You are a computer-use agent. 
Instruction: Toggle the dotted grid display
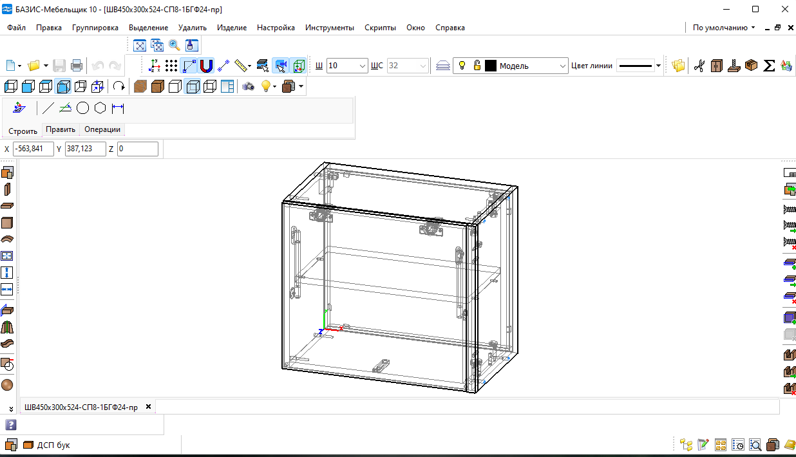click(171, 66)
